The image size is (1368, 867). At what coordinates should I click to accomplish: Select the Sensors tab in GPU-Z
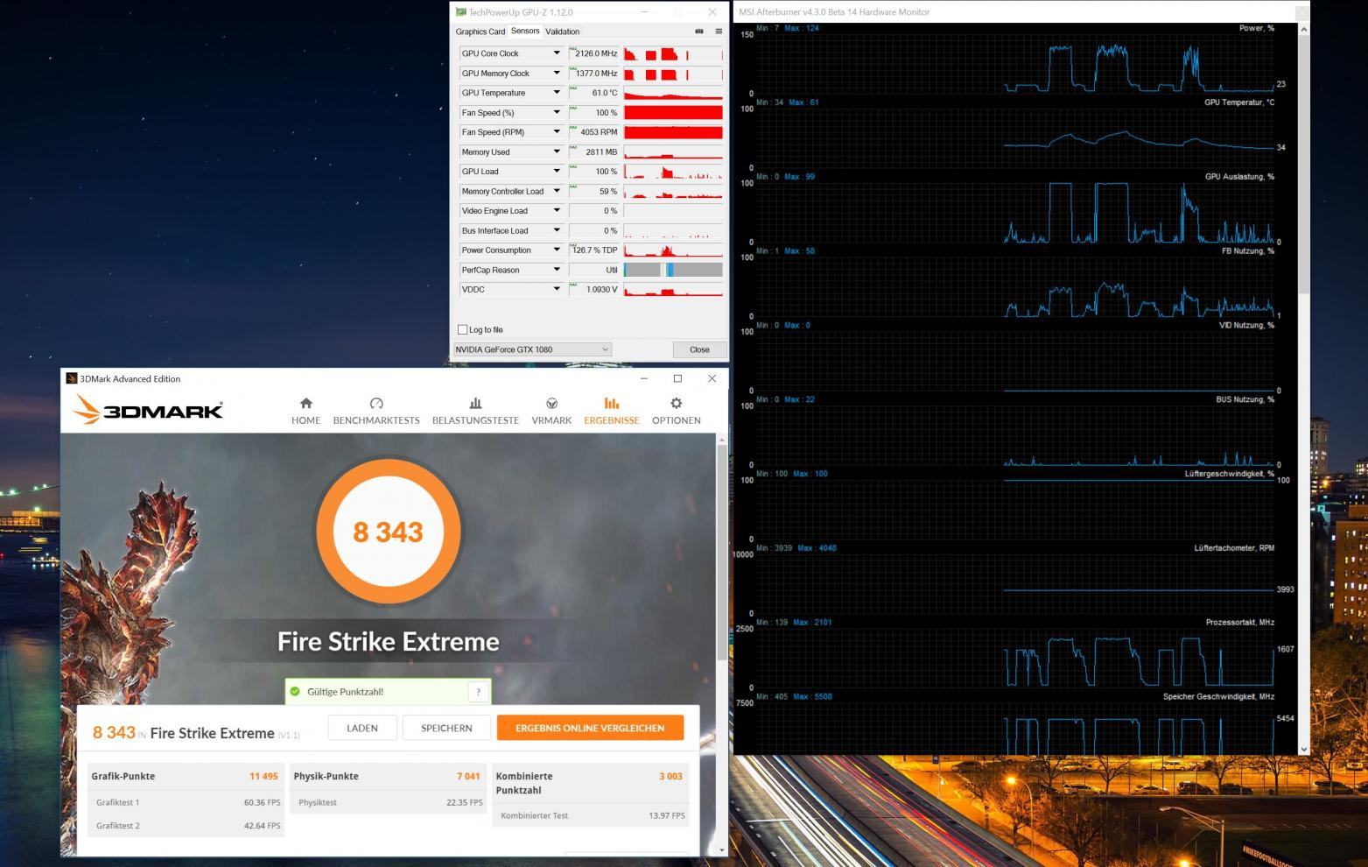(x=525, y=31)
